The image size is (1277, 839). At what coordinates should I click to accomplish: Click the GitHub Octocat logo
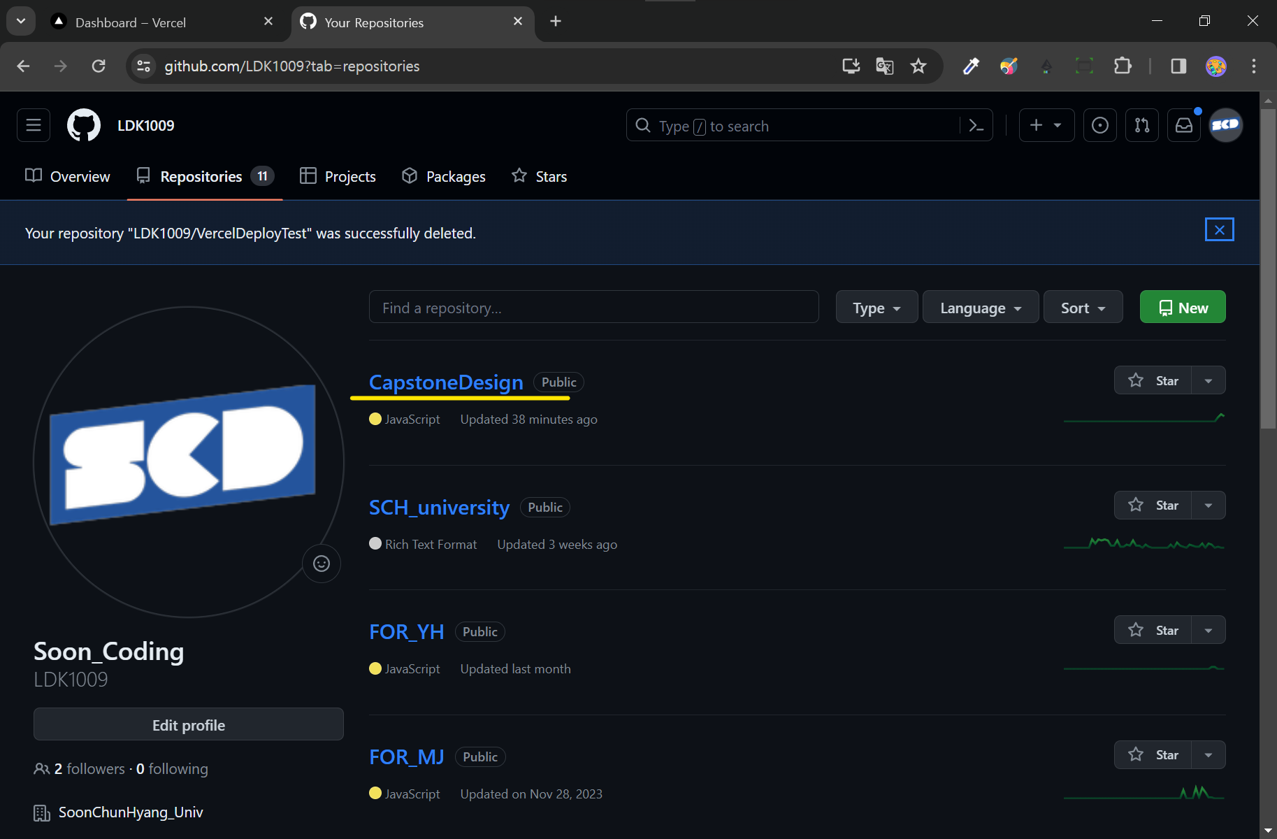coord(84,125)
